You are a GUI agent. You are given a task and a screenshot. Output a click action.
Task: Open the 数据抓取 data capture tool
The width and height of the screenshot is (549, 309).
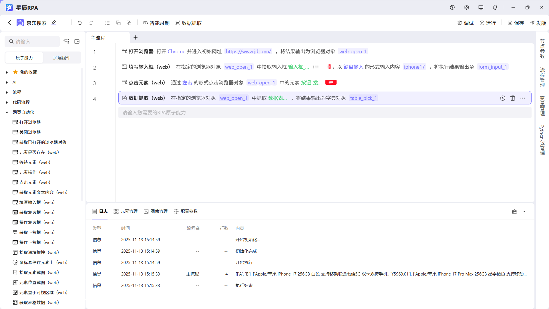(188, 23)
